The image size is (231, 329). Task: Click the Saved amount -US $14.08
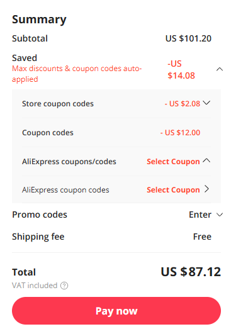[x=181, y=69]
